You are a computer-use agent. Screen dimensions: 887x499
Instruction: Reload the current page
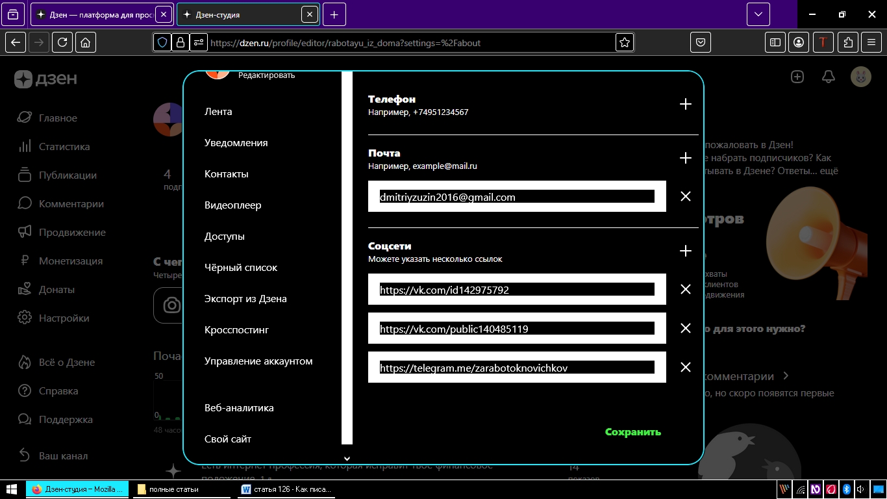[62, 43]
